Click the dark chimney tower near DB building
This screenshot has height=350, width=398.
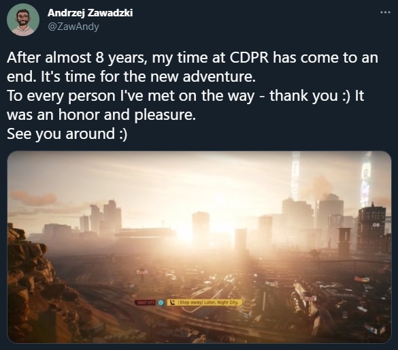tap(344, 239)
